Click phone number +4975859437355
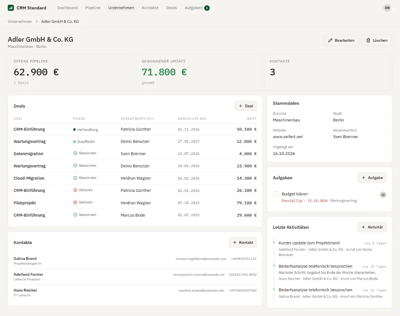400x316 pixels. [x=243, y=291]
